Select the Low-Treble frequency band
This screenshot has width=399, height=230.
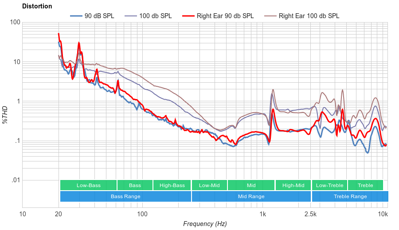329,185
